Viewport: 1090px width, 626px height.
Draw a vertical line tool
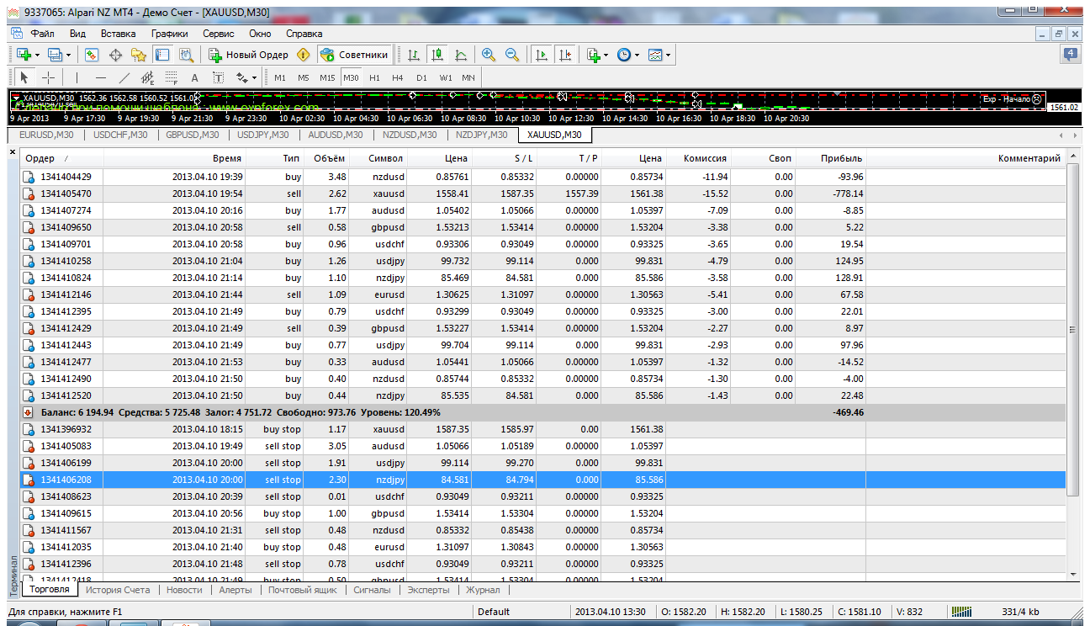[x=77, y=77]
